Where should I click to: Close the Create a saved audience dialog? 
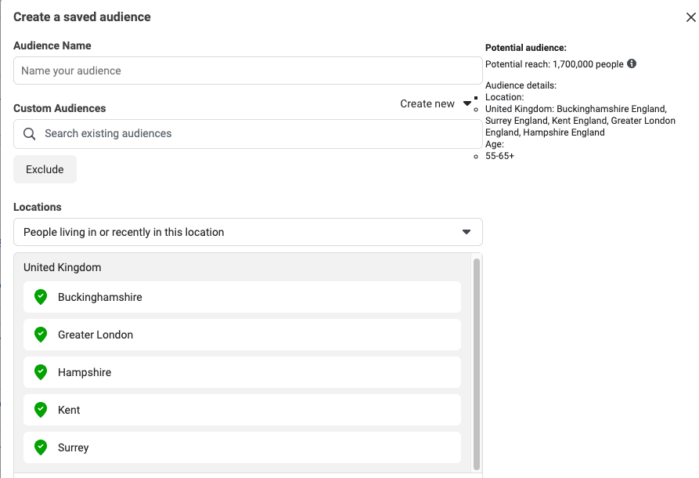click(x=690, y=17)
